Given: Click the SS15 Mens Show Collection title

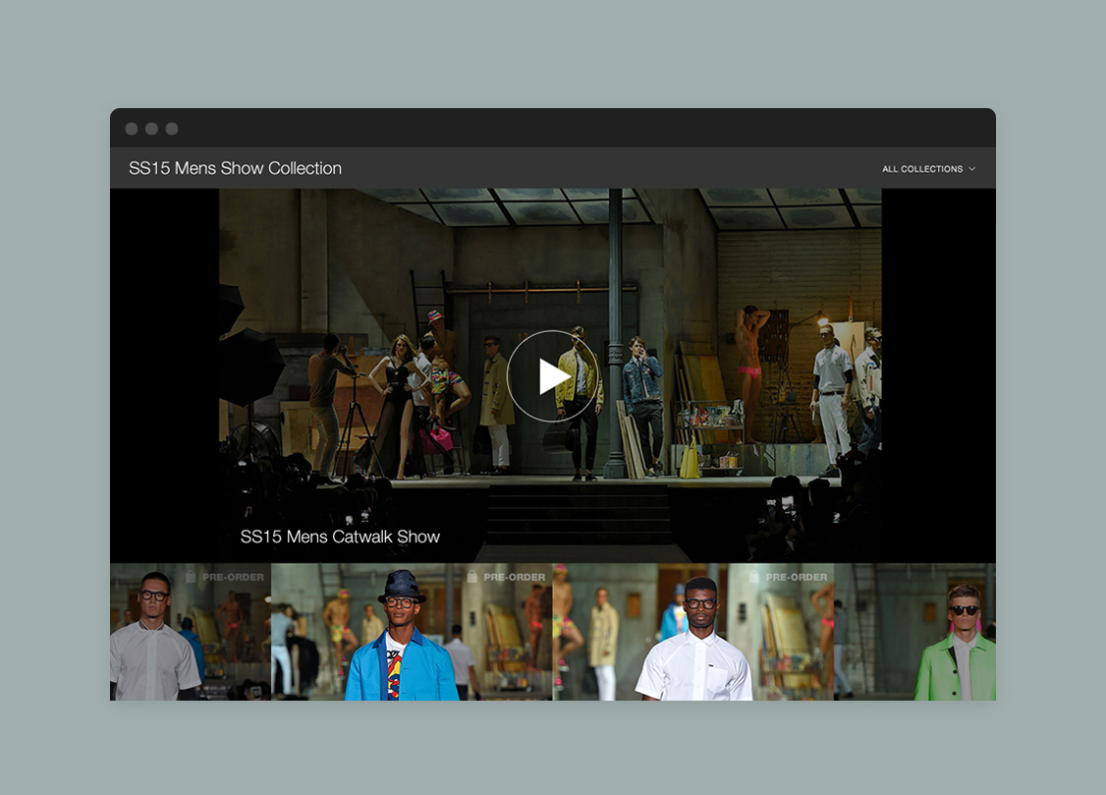Looking at the screenshot, I should click(235, 168).
